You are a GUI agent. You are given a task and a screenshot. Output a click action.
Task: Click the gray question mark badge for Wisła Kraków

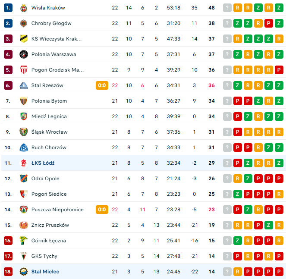click(x=227, y=8)
